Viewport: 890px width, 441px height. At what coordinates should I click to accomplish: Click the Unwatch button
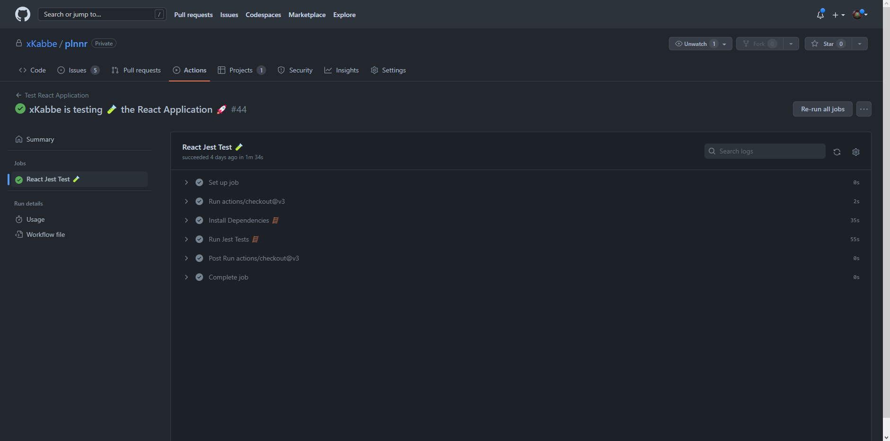pyautogui.click(x=701, y=44)
